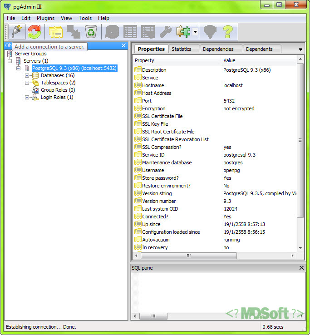The height and width of the screenshot is (335, 310).
Task: Click the Username row property icon
Action: click(138, 170)
